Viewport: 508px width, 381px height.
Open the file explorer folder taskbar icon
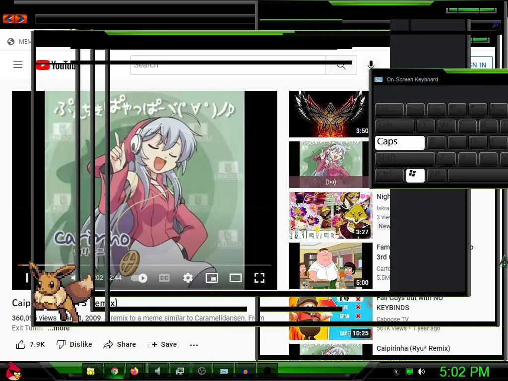(x=90, y=371)
